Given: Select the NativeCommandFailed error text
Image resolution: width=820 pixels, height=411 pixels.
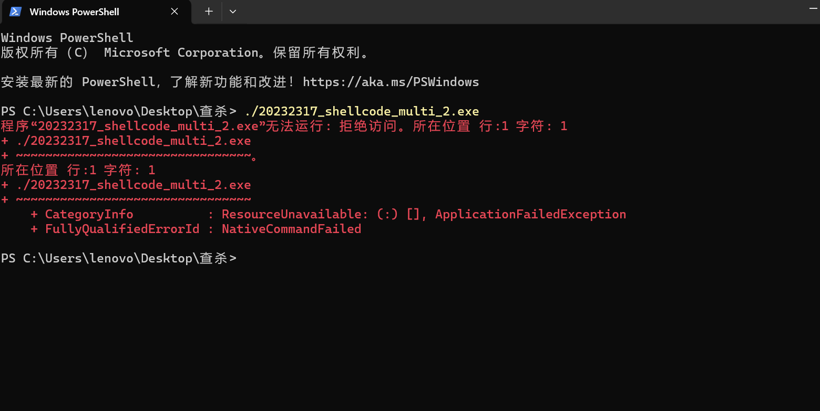Looking at the screenshot, I should pos(291,229).
